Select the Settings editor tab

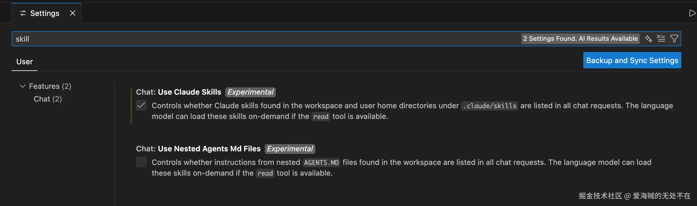44,13
